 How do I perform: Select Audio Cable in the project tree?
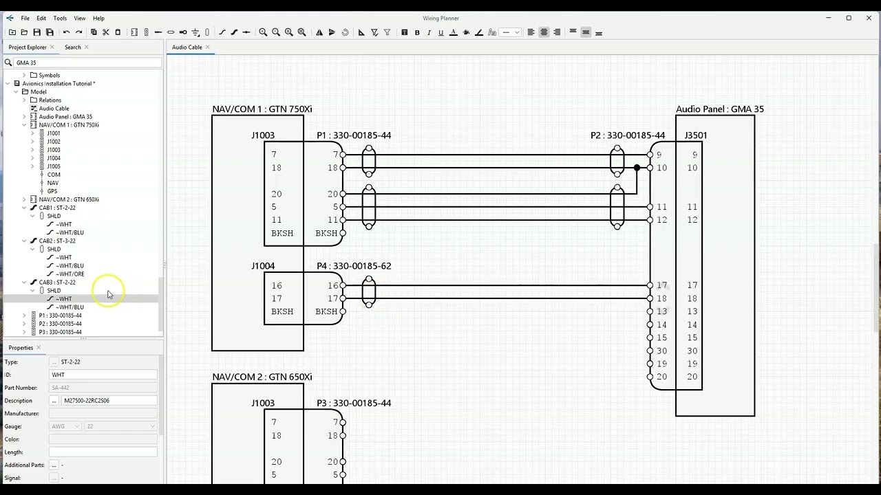coord(54,109)
